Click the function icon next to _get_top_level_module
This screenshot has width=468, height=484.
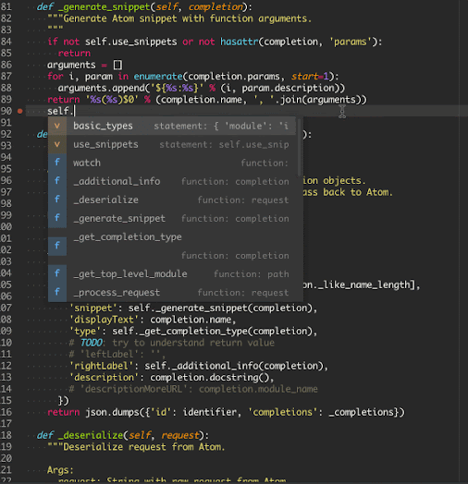[x=57, y=273]
